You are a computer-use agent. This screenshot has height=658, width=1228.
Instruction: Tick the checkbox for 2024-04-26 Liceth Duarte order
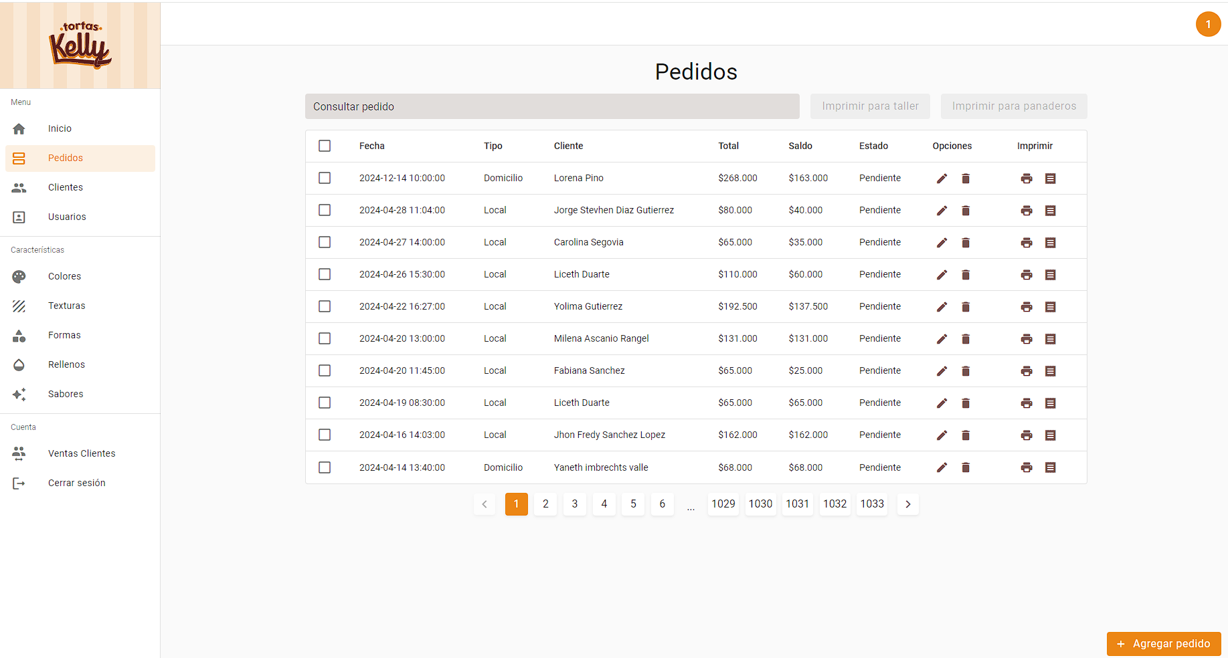[325, 274]
